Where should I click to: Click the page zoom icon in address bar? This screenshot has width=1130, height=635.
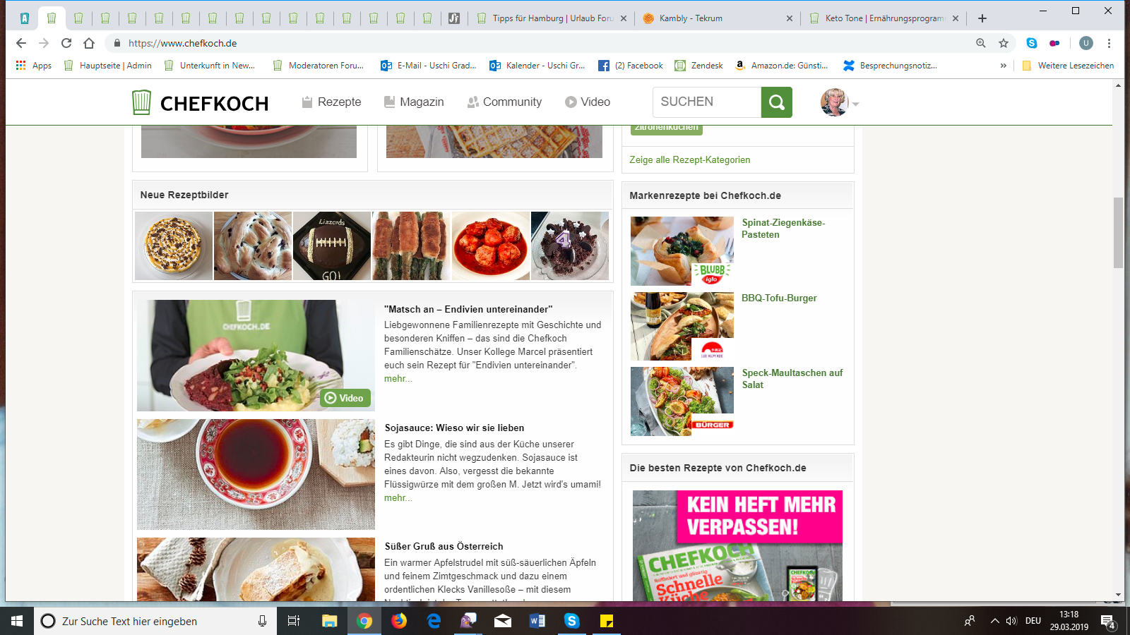click(x=981, y=43)
